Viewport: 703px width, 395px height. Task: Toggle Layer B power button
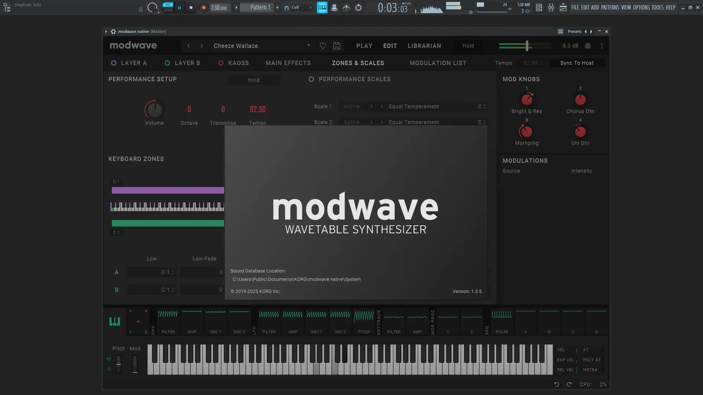click(167, 63)
